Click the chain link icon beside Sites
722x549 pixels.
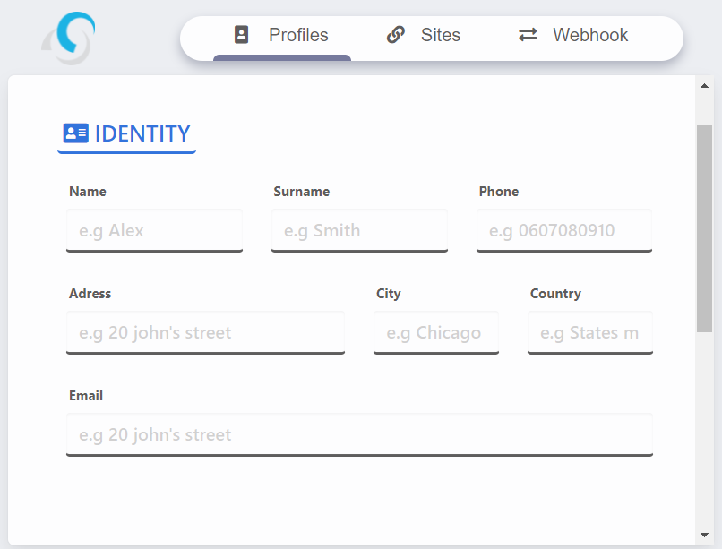(x=395, y=35)
